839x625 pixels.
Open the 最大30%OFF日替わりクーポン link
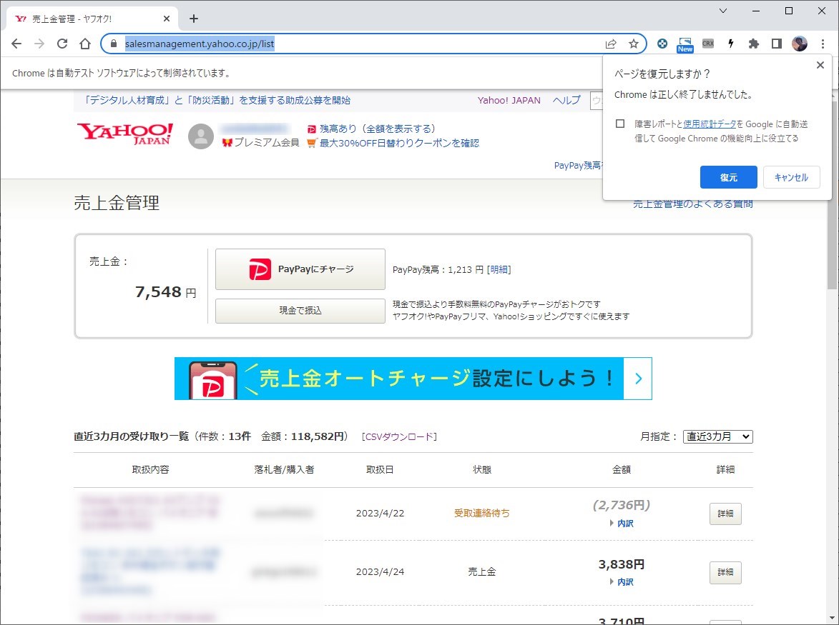[x=399, y=143]
